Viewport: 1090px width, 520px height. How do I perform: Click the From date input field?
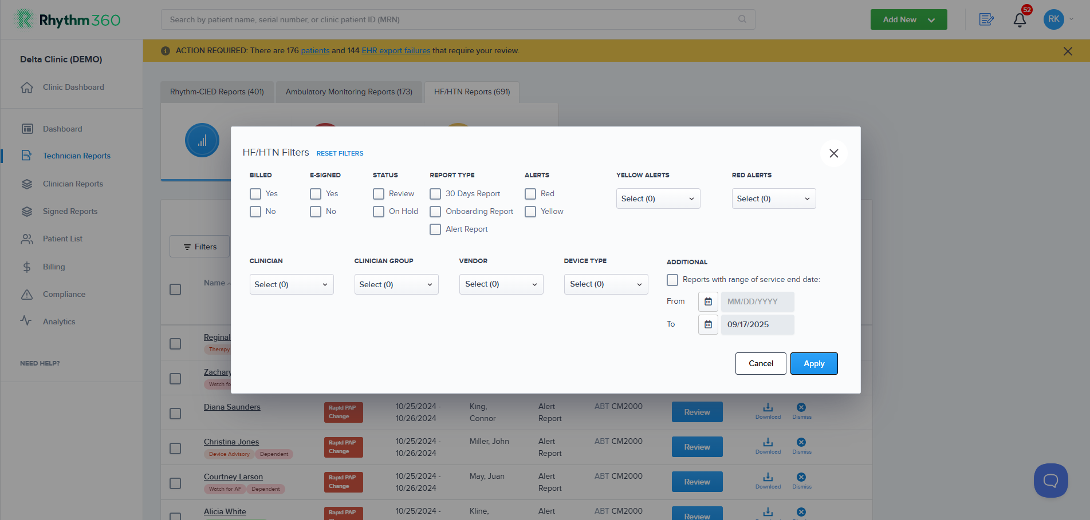758,301
